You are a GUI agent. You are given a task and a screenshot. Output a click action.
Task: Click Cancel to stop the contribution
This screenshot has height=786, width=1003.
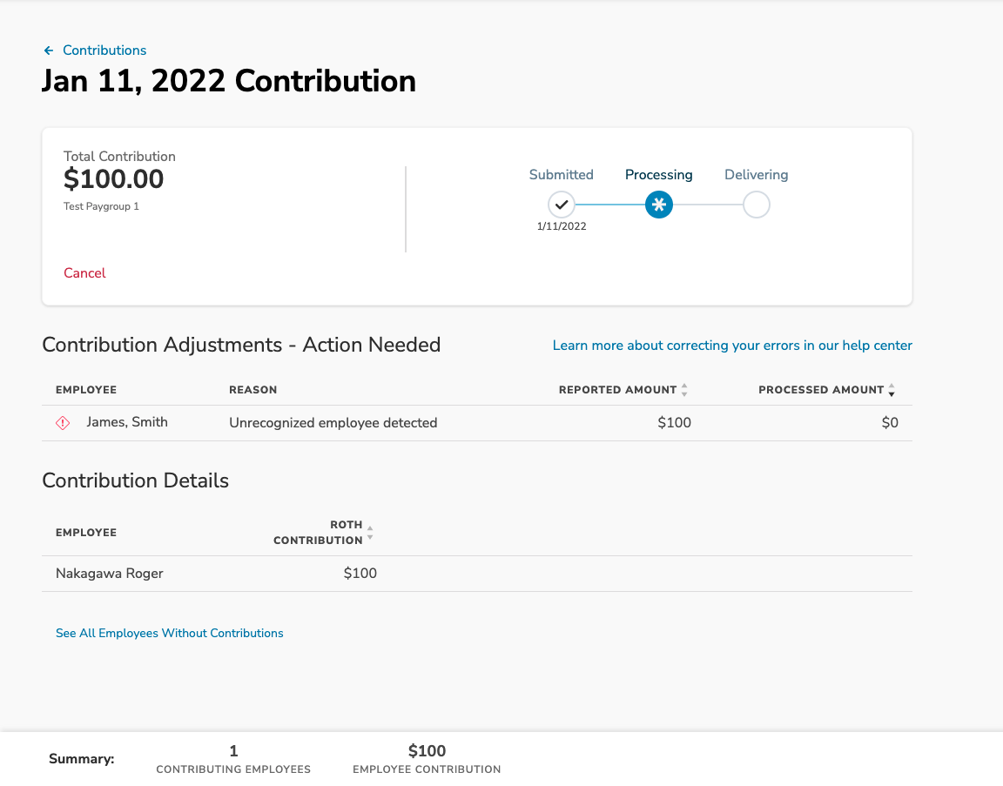tap(84, 272)
